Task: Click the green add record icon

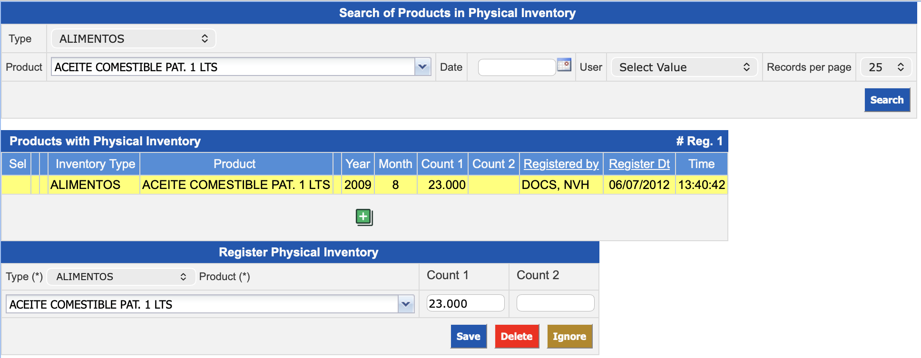Action: [364, 217]
